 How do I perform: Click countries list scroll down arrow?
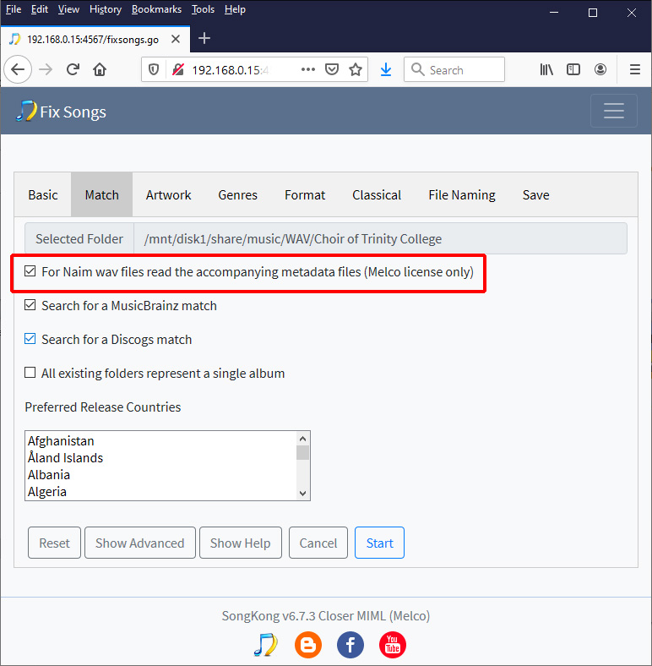tap(302, 493)
